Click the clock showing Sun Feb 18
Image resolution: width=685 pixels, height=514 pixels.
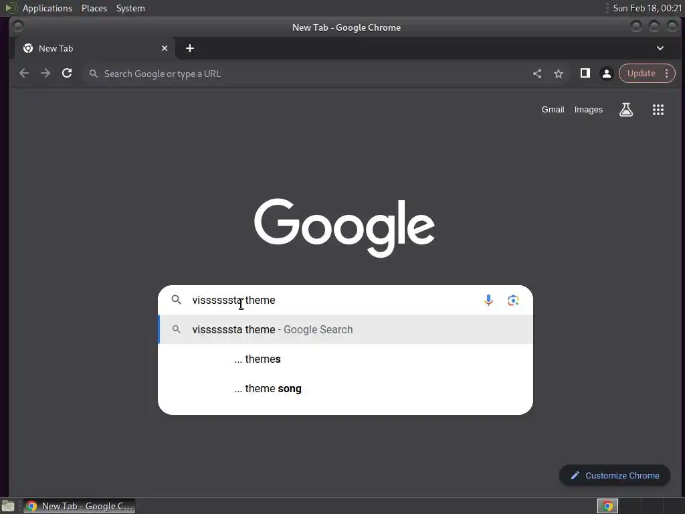(647, 8)
